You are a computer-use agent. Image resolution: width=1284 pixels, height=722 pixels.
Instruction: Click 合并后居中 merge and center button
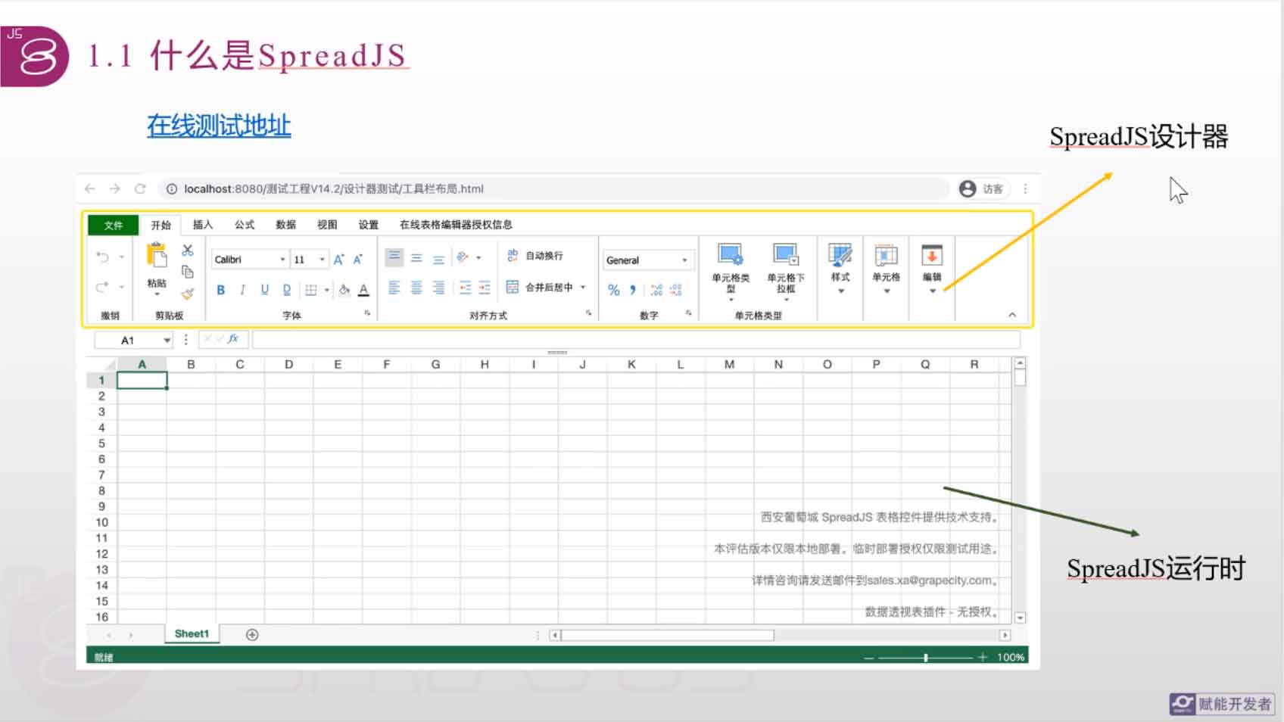tap(541, 287)
